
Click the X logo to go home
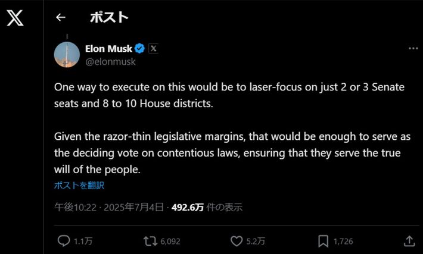pyautogui.click(x=15, y=18)
